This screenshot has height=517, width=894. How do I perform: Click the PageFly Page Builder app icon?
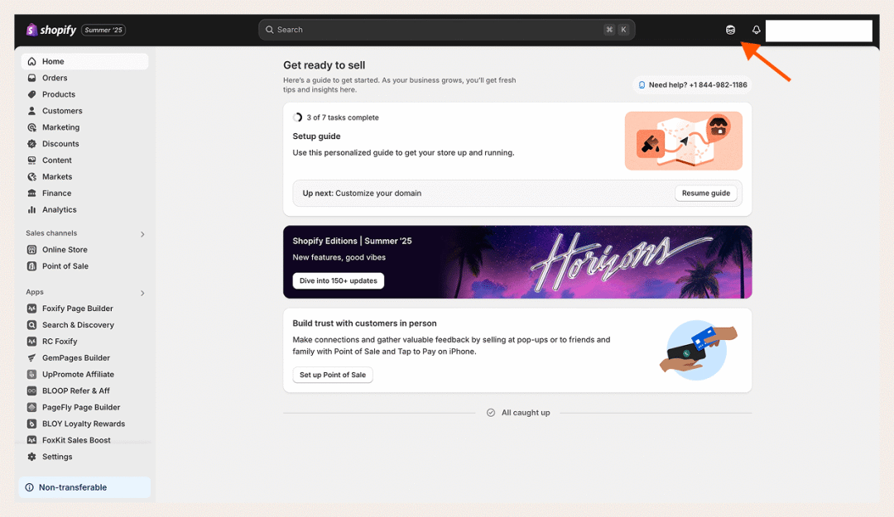point(32,408)
